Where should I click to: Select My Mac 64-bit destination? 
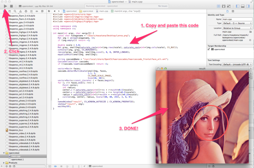(44, 6)
